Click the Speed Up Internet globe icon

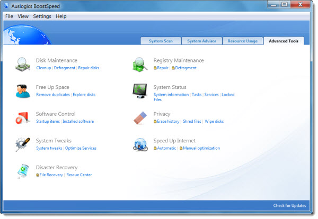[140, 144]
